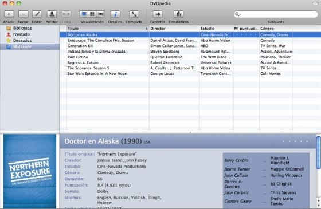
Task: Click the Deseados star icon
Action: 9,40
